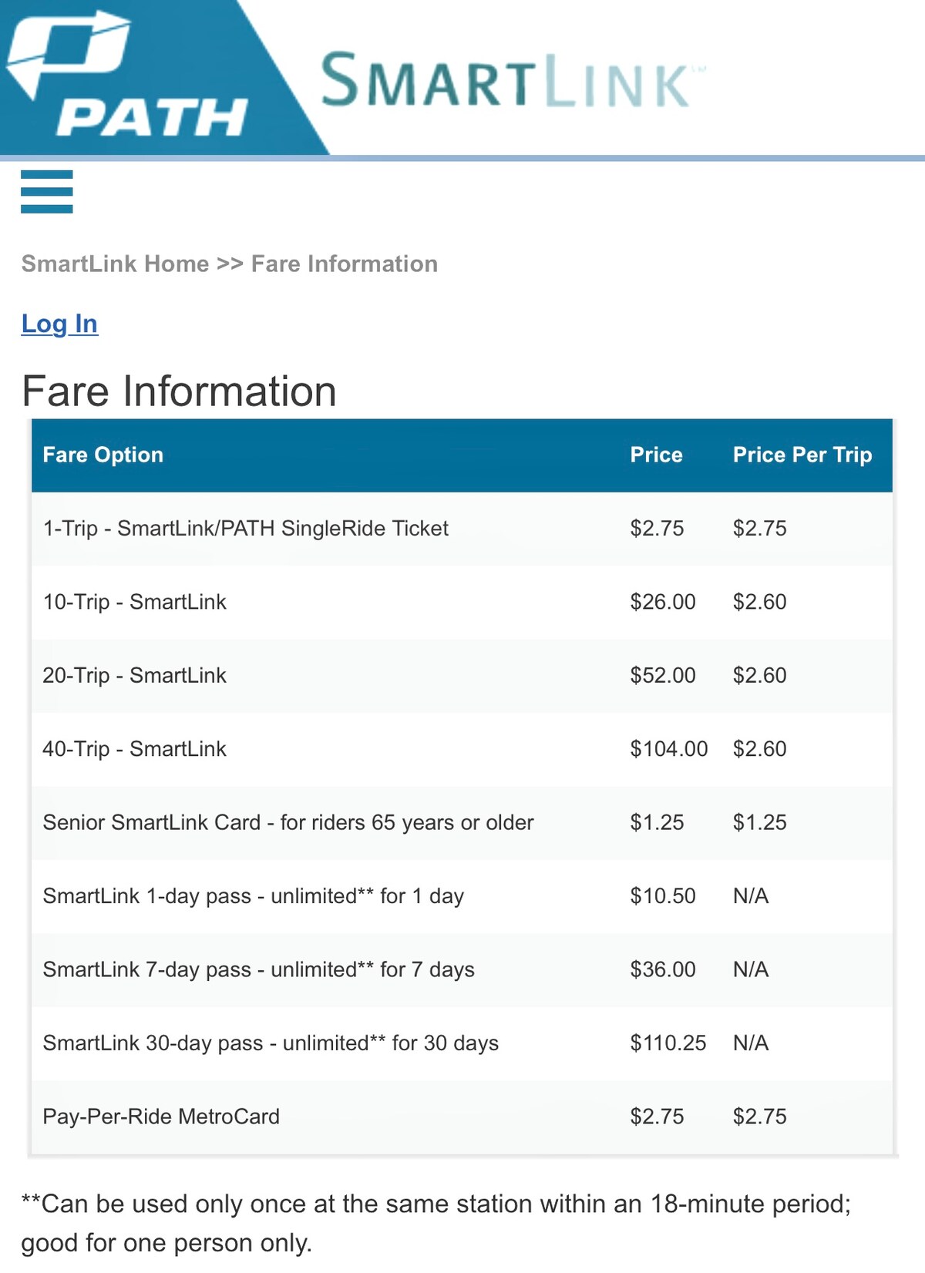
Task: Click the Senior SmartLink Card row
Action: (x=288, y=822)
